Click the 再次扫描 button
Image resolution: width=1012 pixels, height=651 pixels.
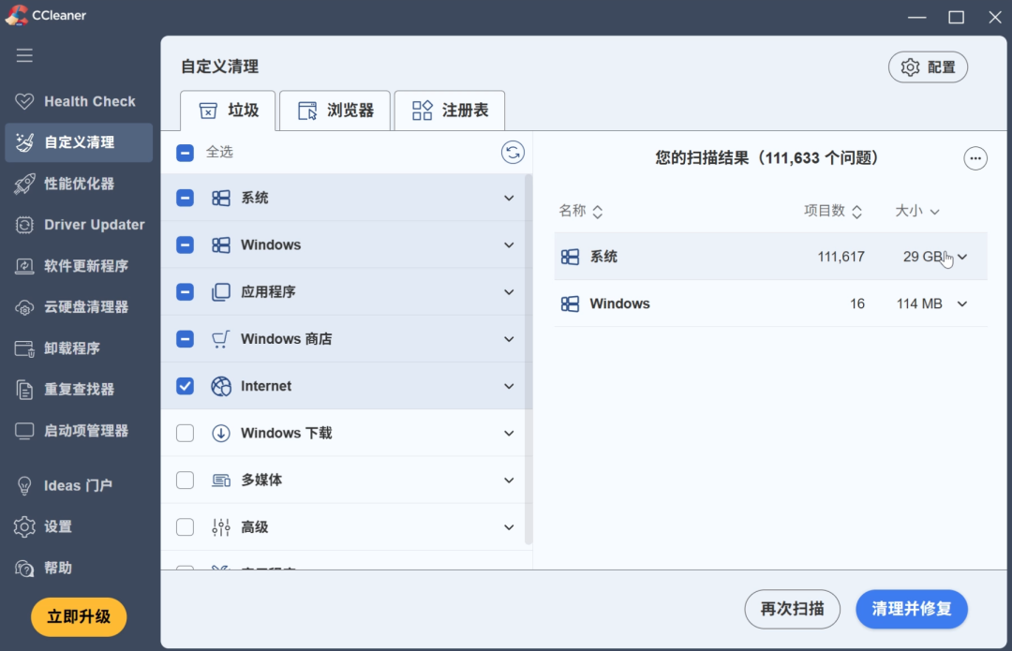click(792, 609)
